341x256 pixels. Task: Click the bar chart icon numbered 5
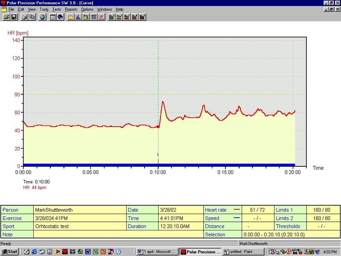142,17
